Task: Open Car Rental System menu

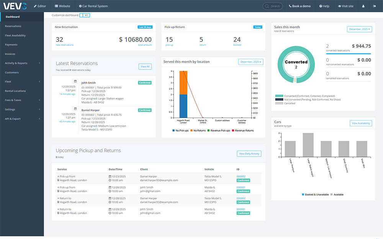Action: pos(93,6)
